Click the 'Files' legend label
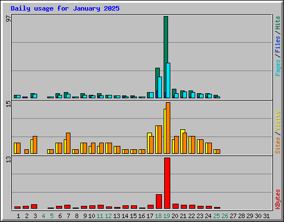Screen dimensions: 284x222 (x=278, y=44)
